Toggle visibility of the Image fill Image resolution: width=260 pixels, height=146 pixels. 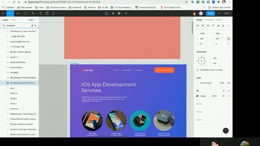[x=223, y=96]
